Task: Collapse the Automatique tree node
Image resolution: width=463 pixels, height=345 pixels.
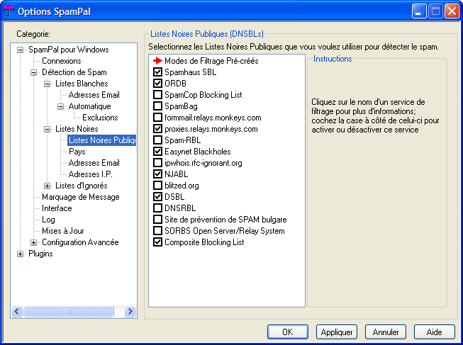Action: point(60,106)
